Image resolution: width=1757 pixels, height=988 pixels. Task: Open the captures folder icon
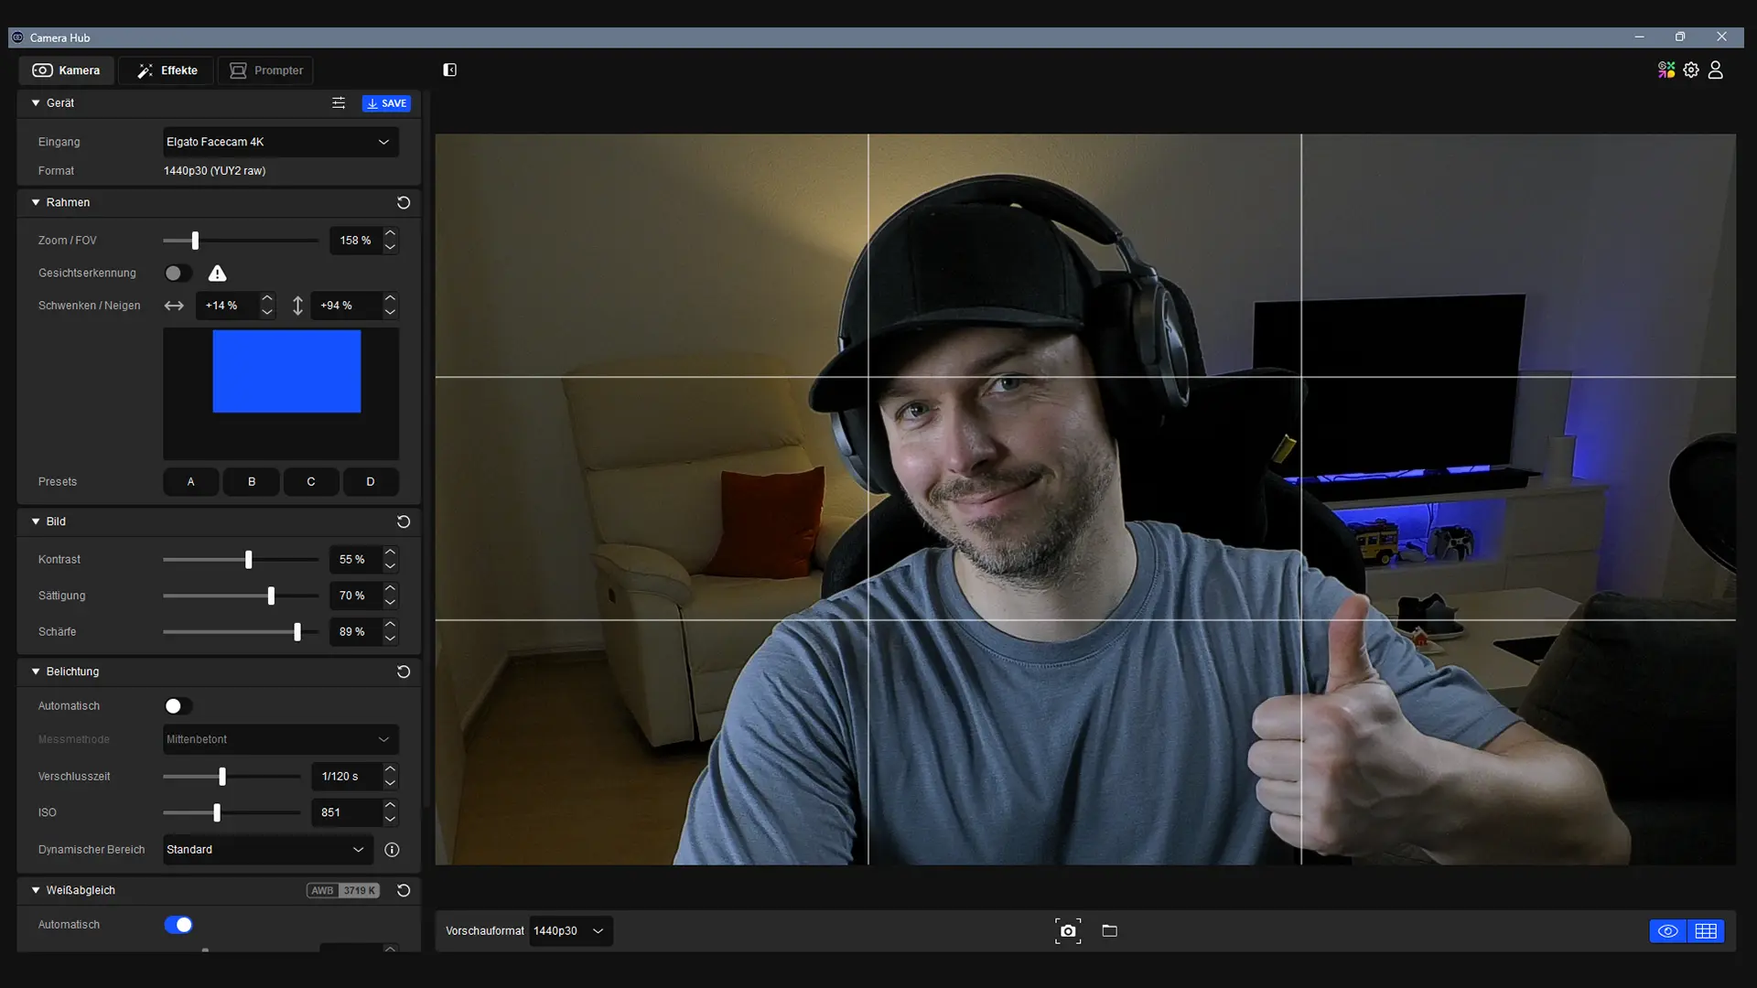(1109, 930)
